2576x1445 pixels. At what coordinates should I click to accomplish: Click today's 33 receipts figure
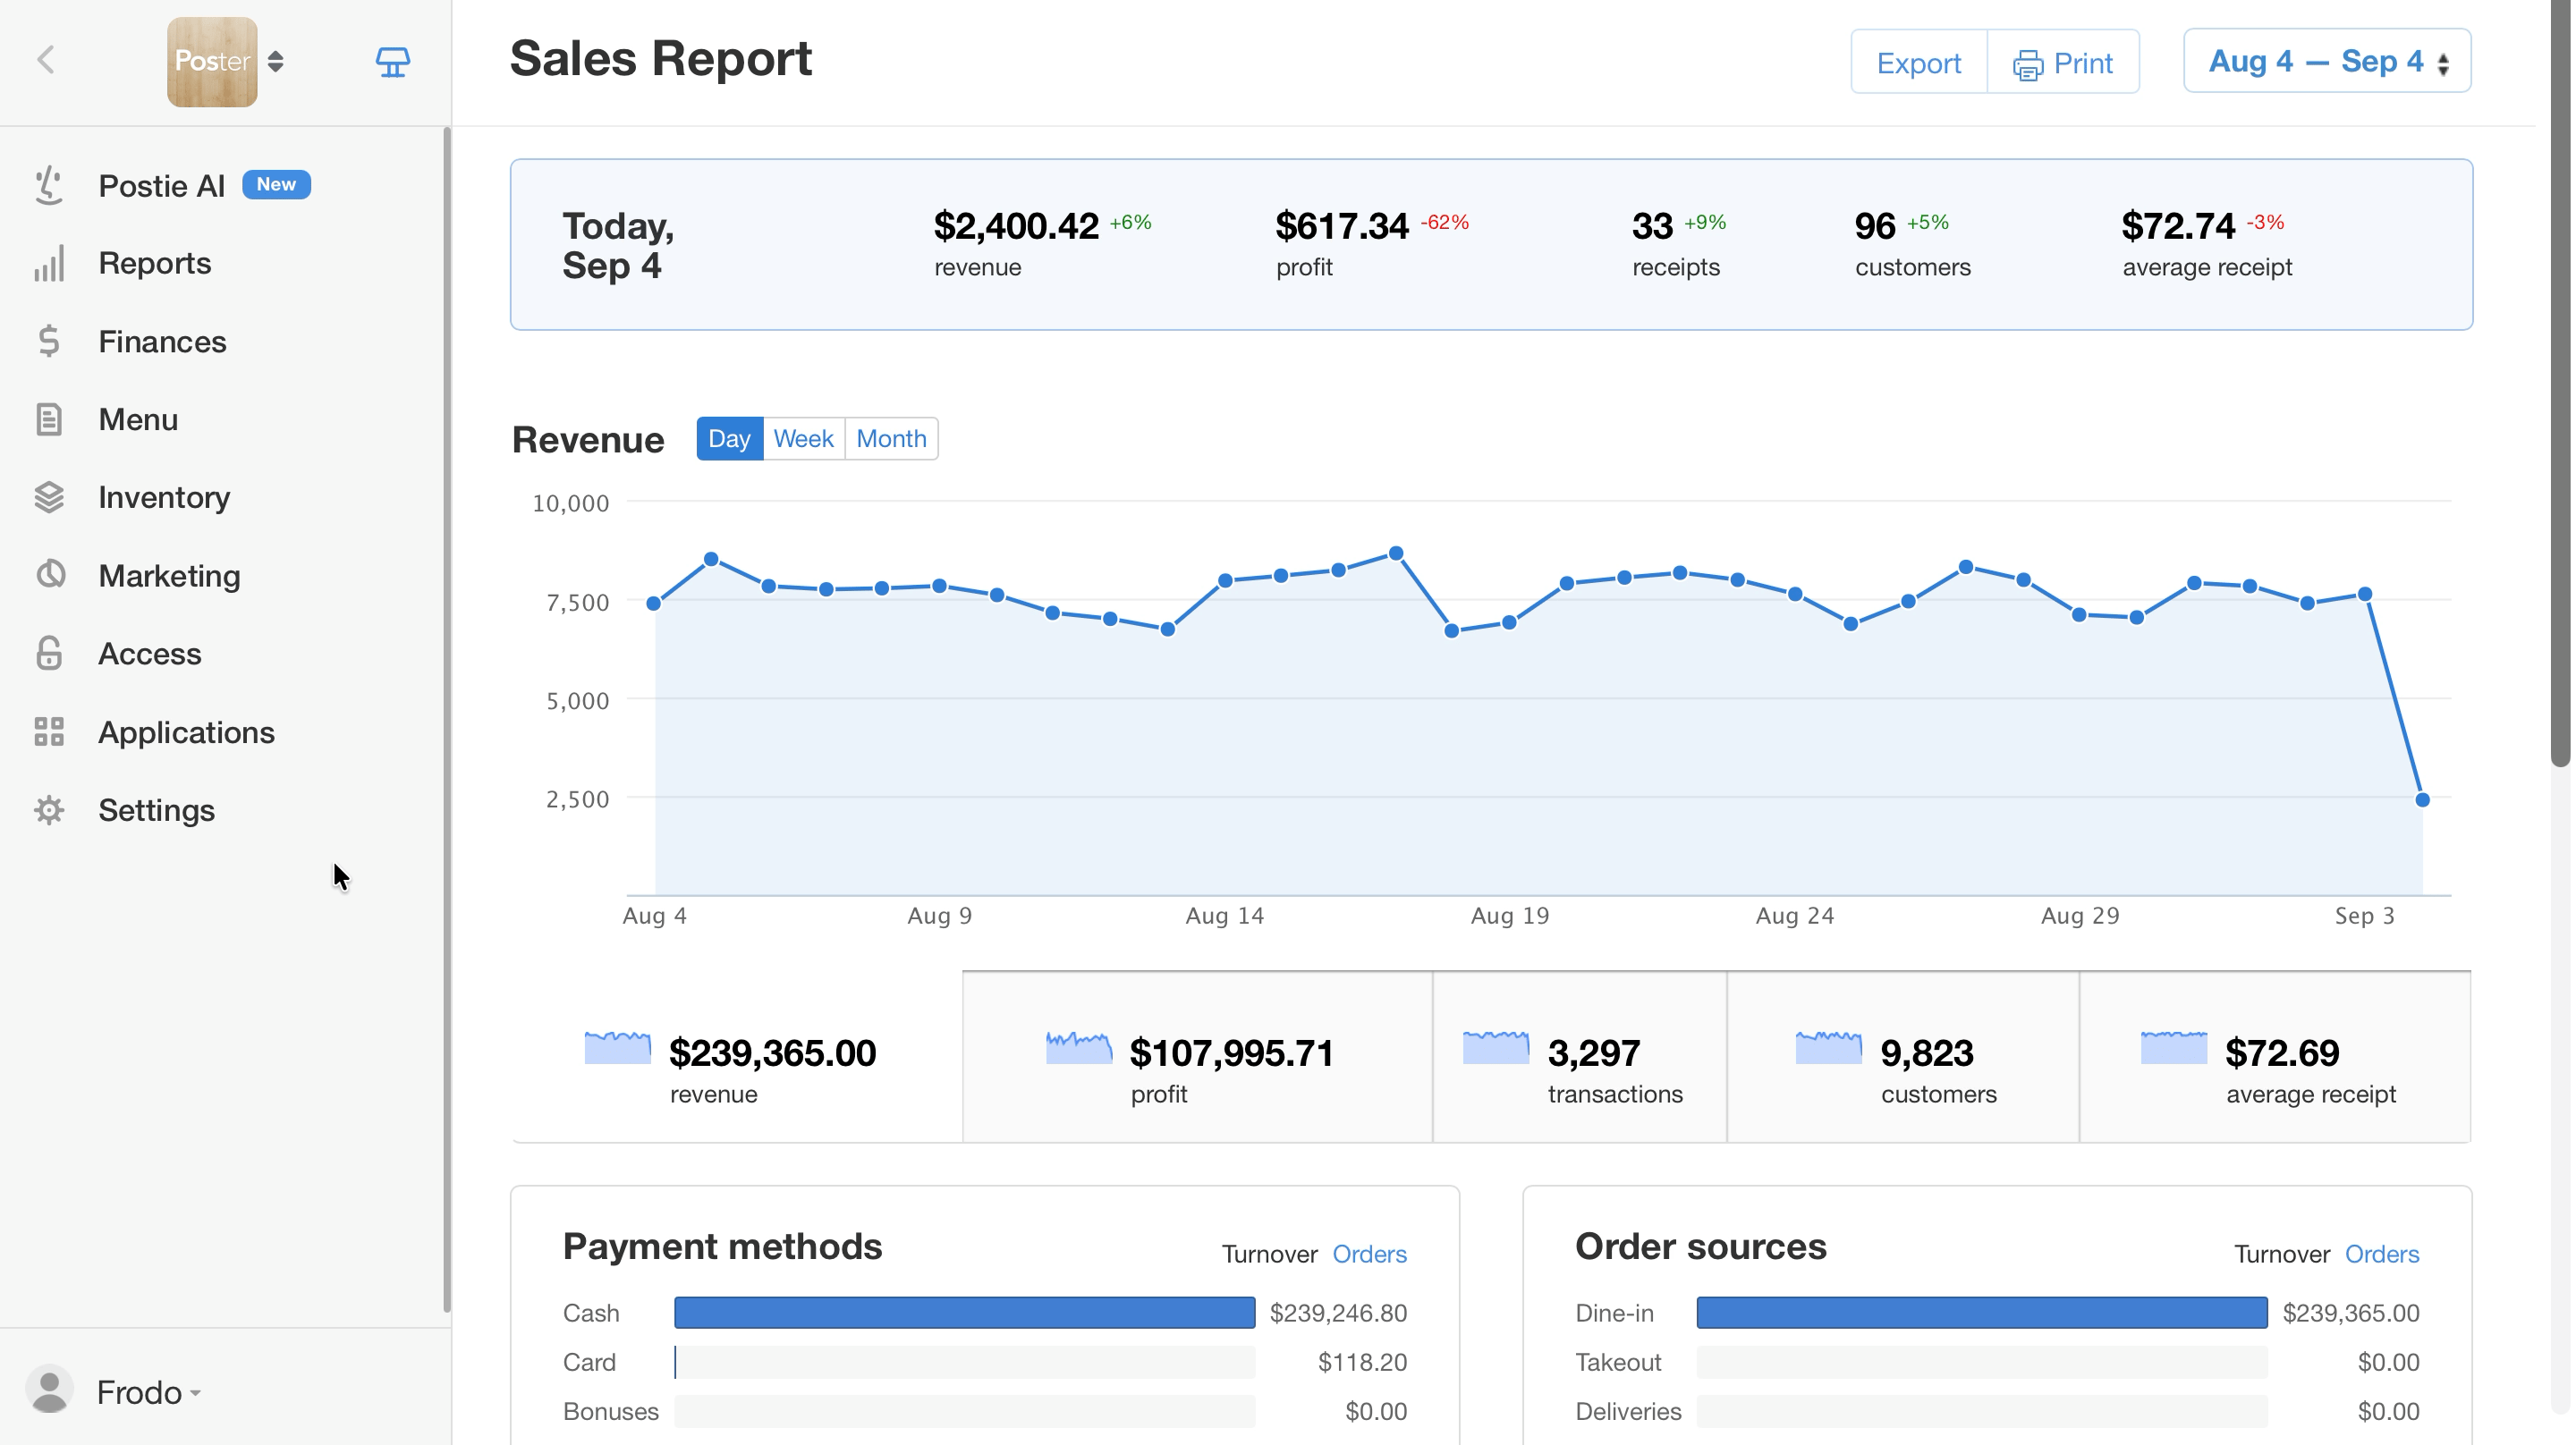[x=1651, y=225]
